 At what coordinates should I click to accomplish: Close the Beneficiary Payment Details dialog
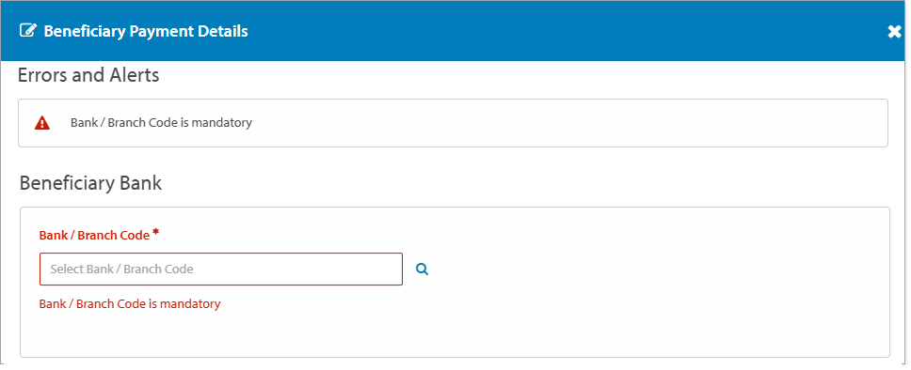click(895, 32)
